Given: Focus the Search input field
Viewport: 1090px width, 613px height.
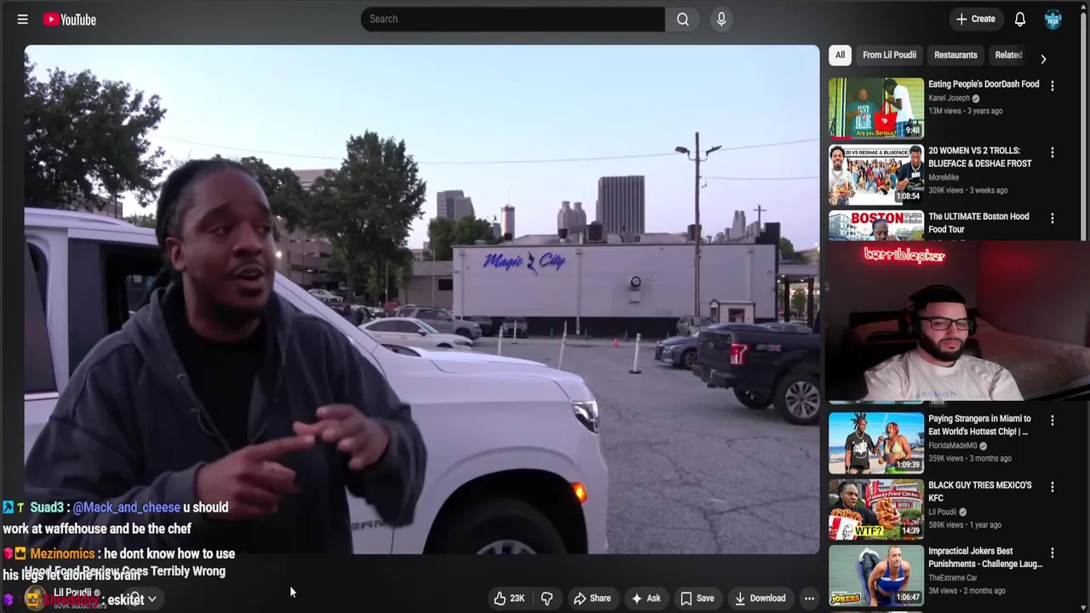Looking at the screenshot, I should [513, 19].
